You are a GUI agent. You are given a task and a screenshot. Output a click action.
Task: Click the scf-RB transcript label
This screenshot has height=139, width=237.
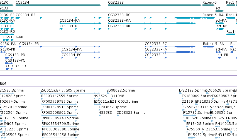click(x=222, y=26)
